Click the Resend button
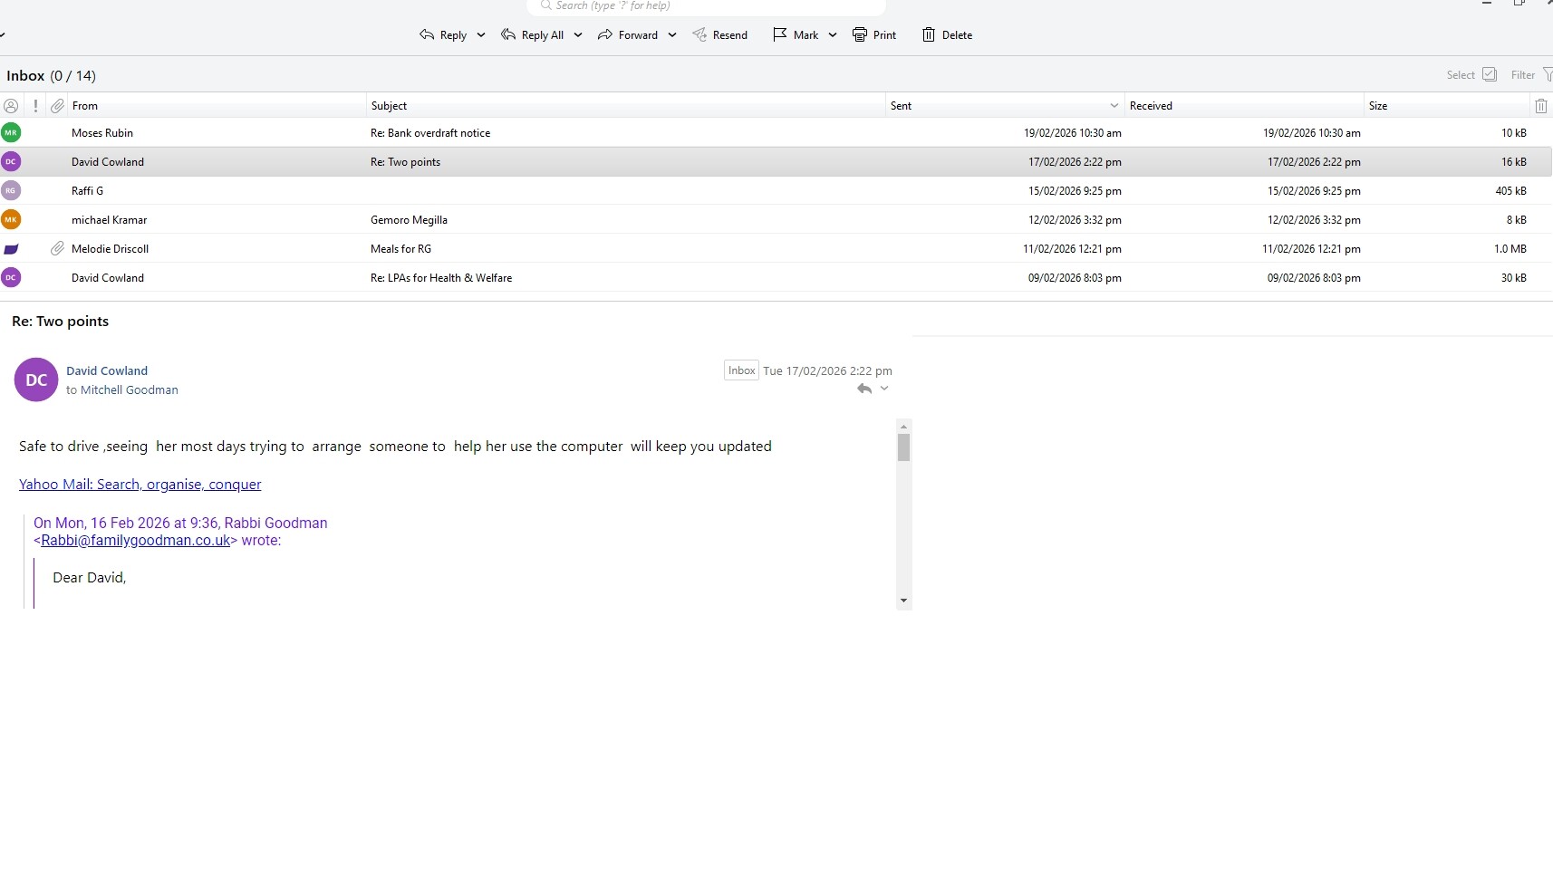 point(720,35)
